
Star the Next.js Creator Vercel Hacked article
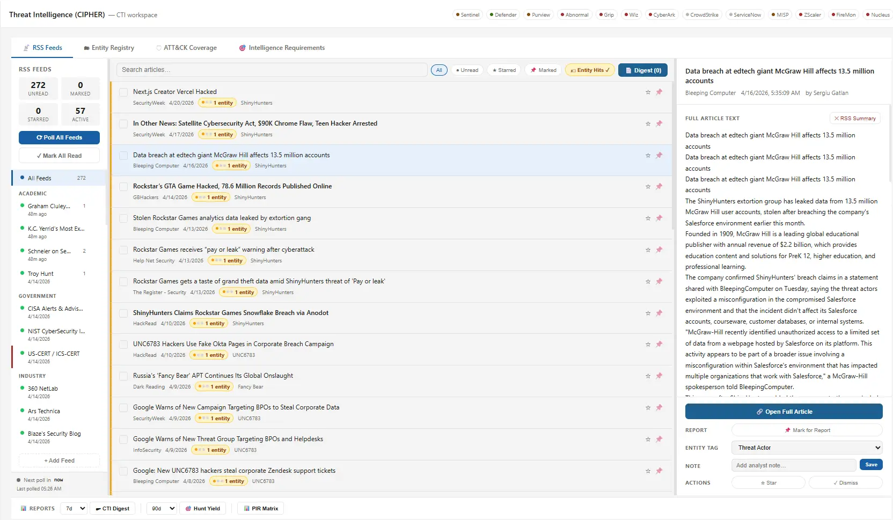[x=648, y=92]
